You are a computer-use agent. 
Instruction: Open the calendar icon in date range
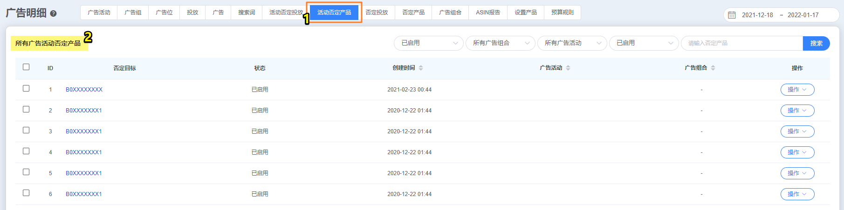pyautogui.click(x=732, y=15)
